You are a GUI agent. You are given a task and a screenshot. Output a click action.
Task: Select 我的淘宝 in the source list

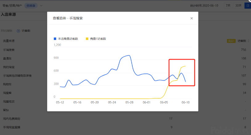9,67
